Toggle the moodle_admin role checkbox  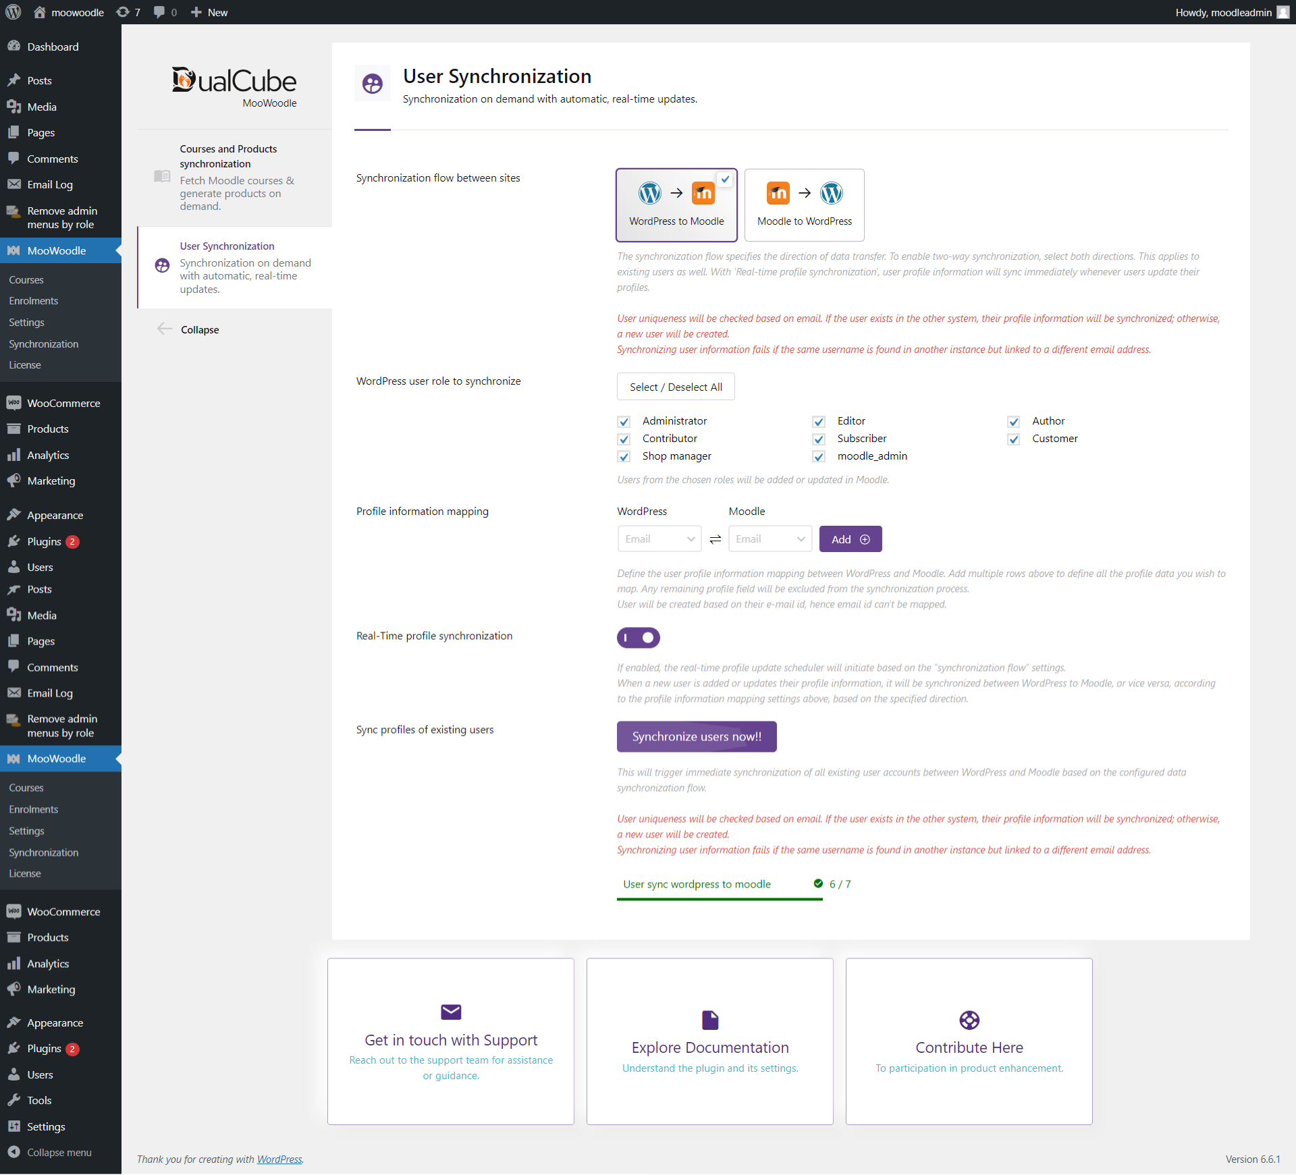pos(819,457)
